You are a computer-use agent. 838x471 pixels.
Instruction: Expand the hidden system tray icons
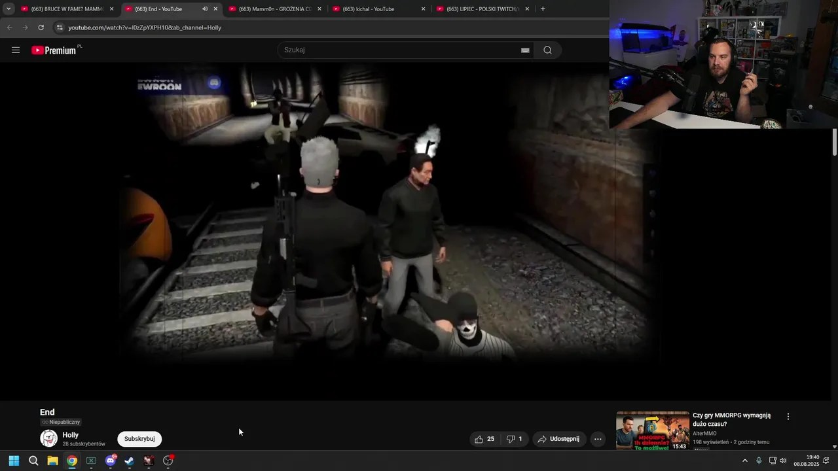coord(744,461)
